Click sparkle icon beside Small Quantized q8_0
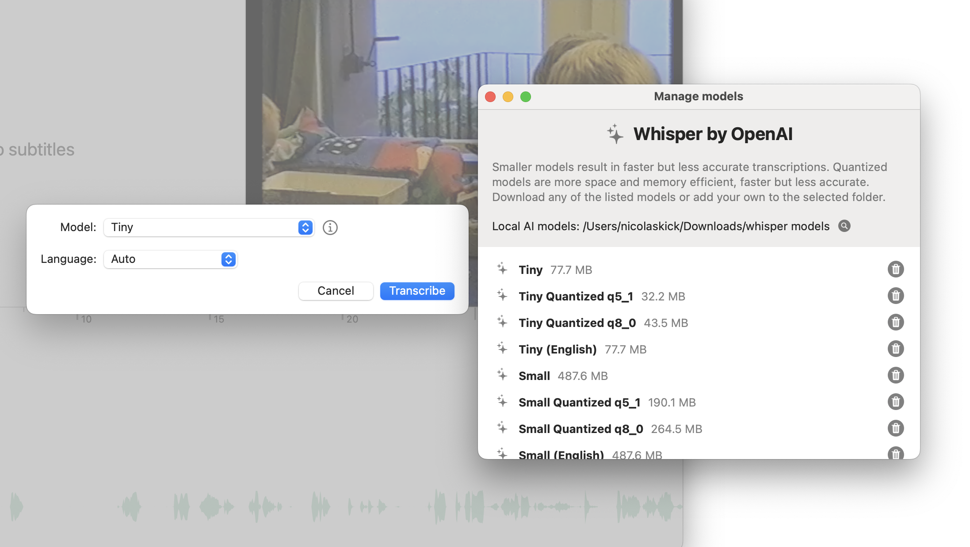This screenshot has height=547, width=970. click(502, 428)
